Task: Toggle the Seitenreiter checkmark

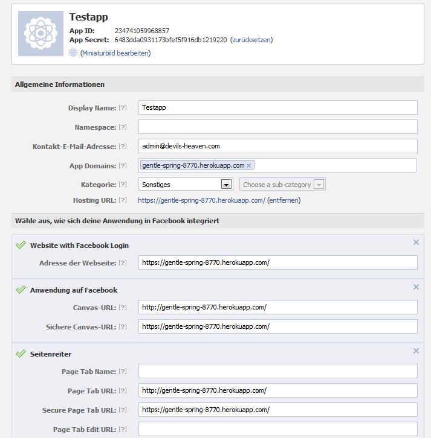Action: [21, 354]
